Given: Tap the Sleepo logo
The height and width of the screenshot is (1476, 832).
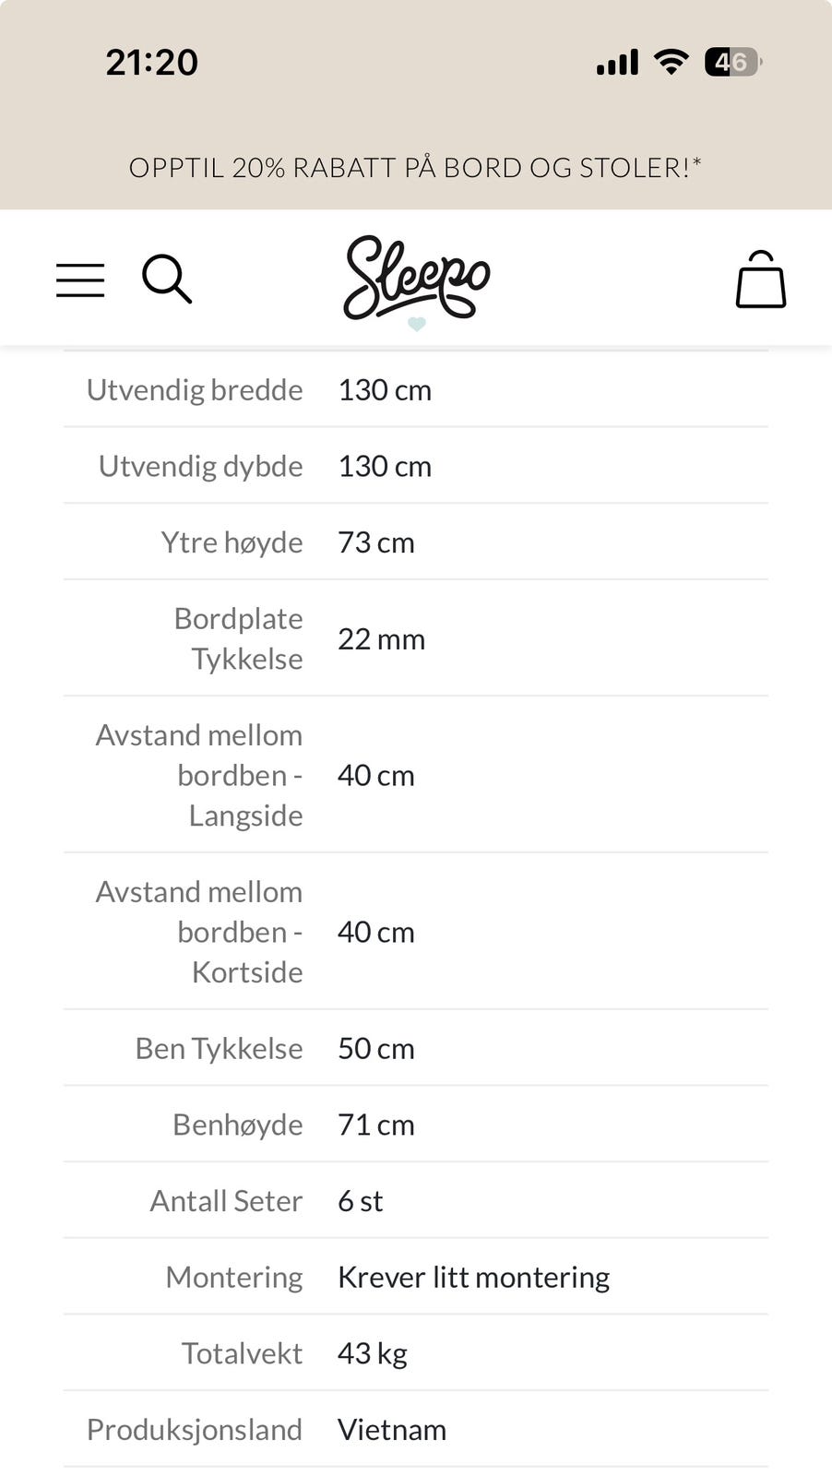Looking at the screenshot, I should tap(416, 279).
